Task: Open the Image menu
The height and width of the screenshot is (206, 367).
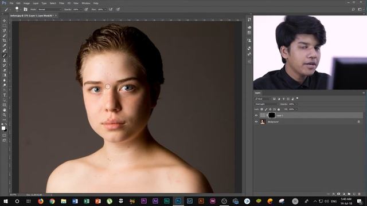Action: point(26,3)
